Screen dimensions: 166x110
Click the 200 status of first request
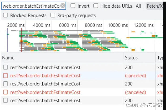[129, 67]
